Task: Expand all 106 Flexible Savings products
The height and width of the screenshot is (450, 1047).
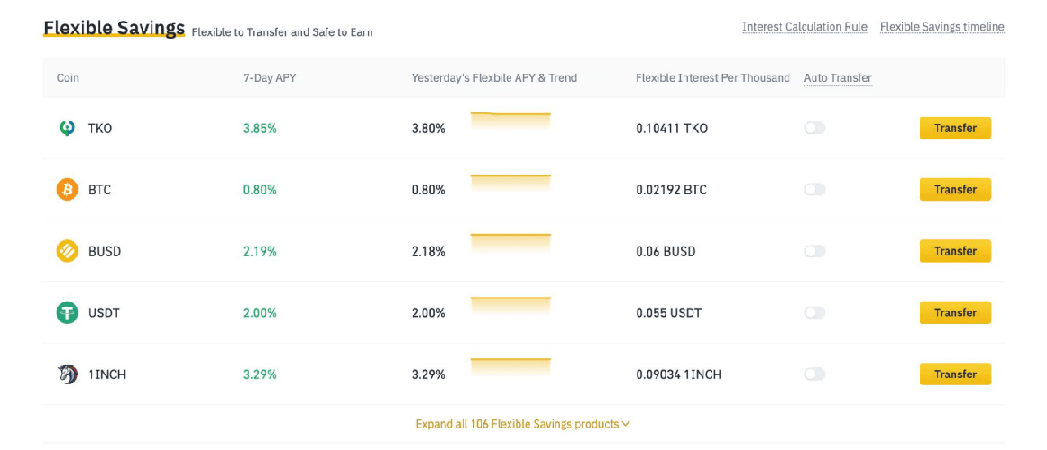Action: [x=522, y=423]
